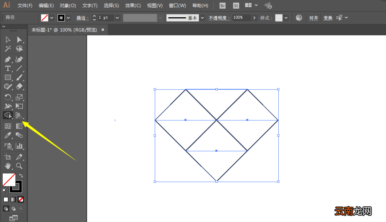Change screen mode button
This screenshot has height=222, width=386.
(x=13, y=218)
